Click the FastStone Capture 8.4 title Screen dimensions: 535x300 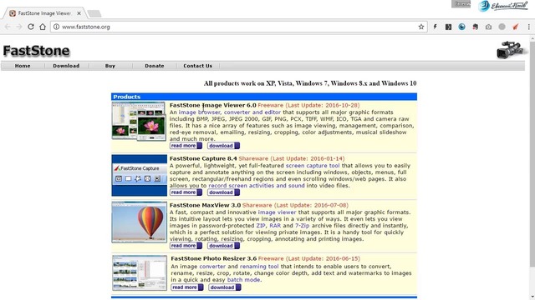(x=203, y=158)
